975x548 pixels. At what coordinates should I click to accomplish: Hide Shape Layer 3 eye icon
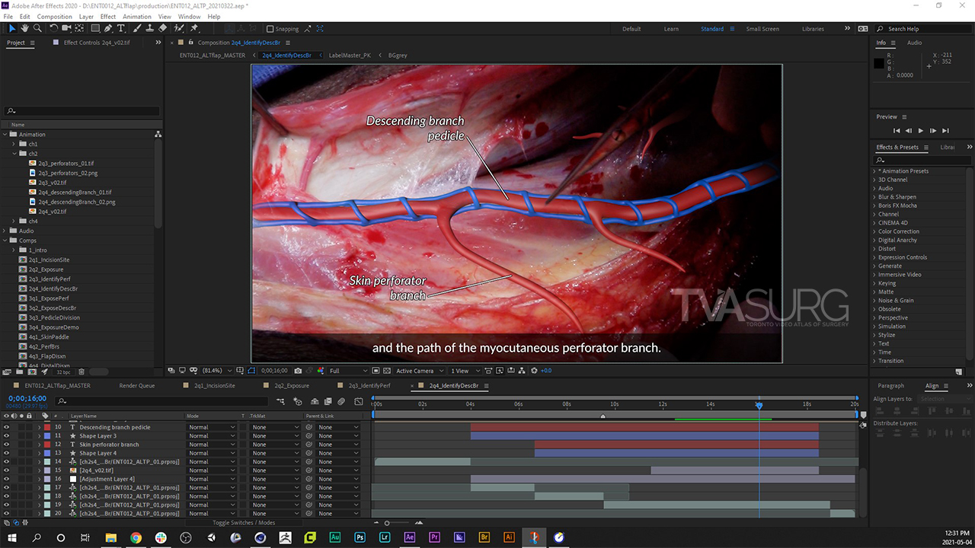pyautogui.click(x=6, y=436)
